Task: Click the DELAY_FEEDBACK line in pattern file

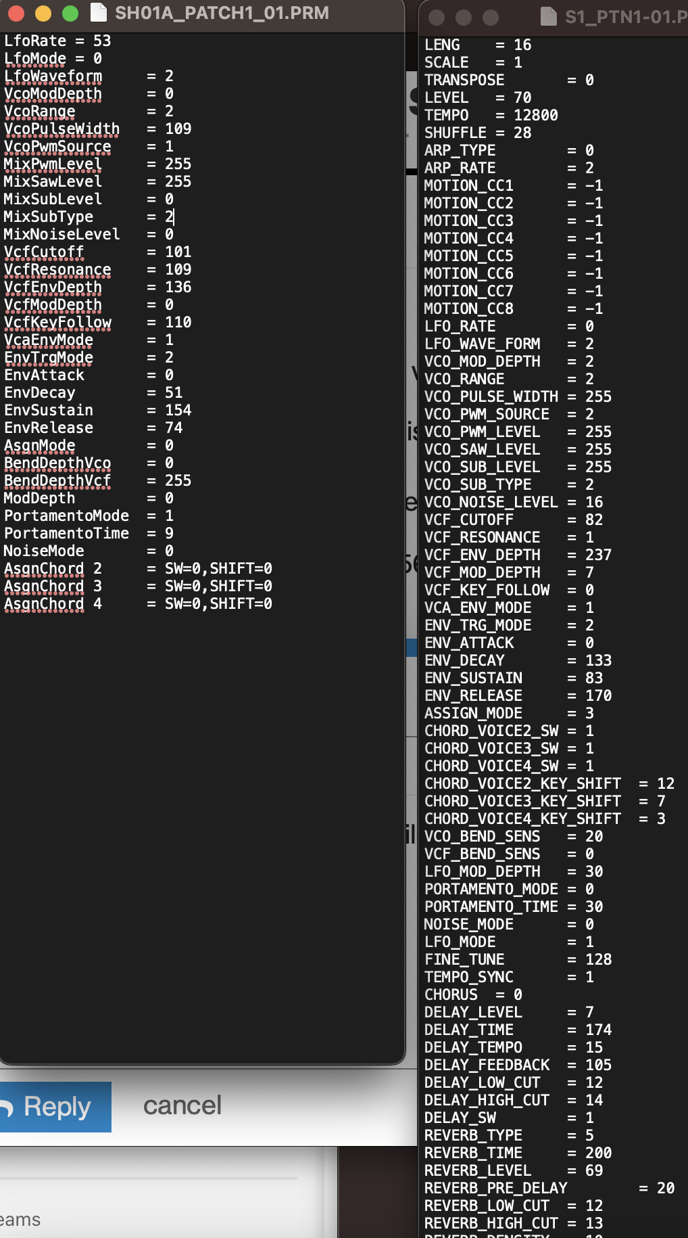Action: click(518, 1065)
